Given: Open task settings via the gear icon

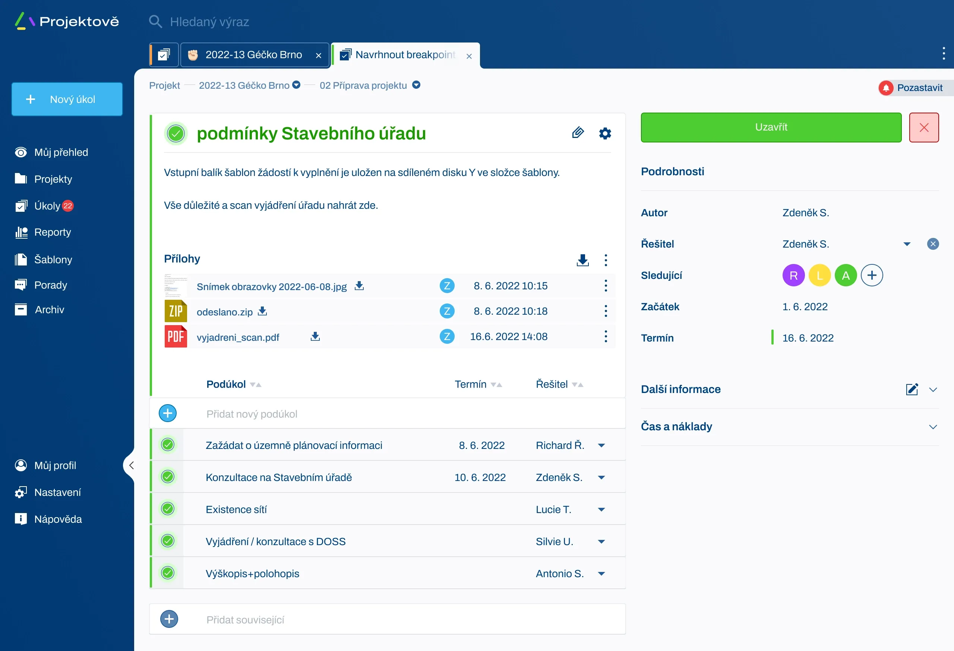Looking at the screenshot, I should click(x=605, y=133).
